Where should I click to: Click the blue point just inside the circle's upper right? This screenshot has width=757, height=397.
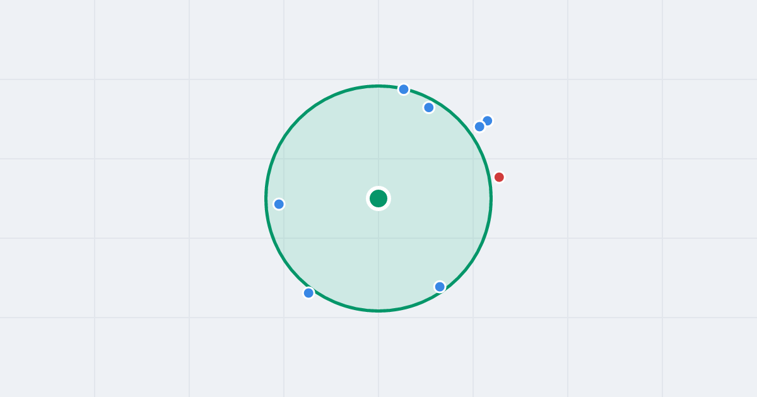click(x=429, y=108)
